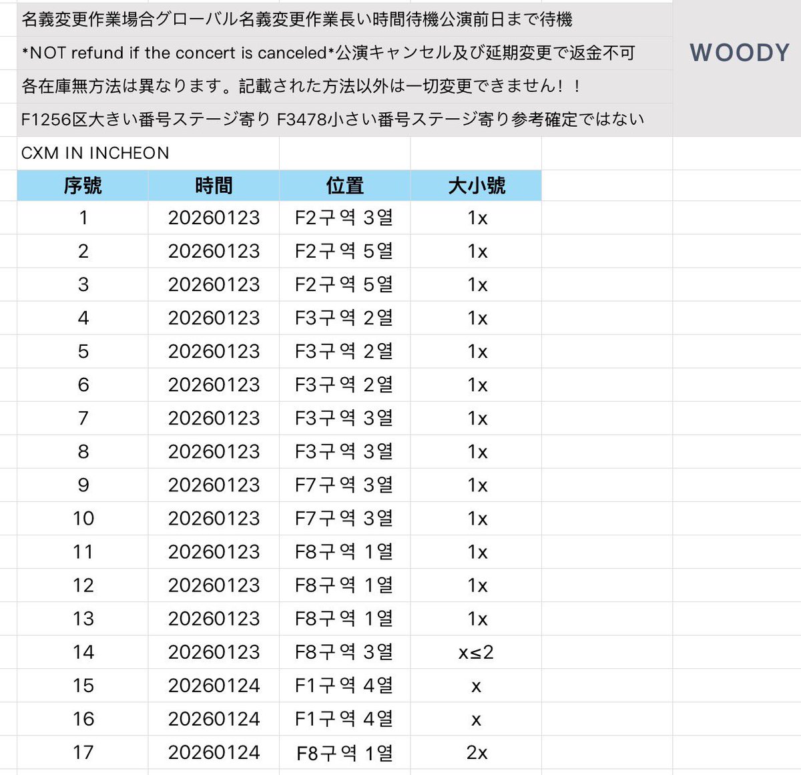Select the 20260123 date in sequence row 13
801x775 pixels.
[x=214, y=618]
